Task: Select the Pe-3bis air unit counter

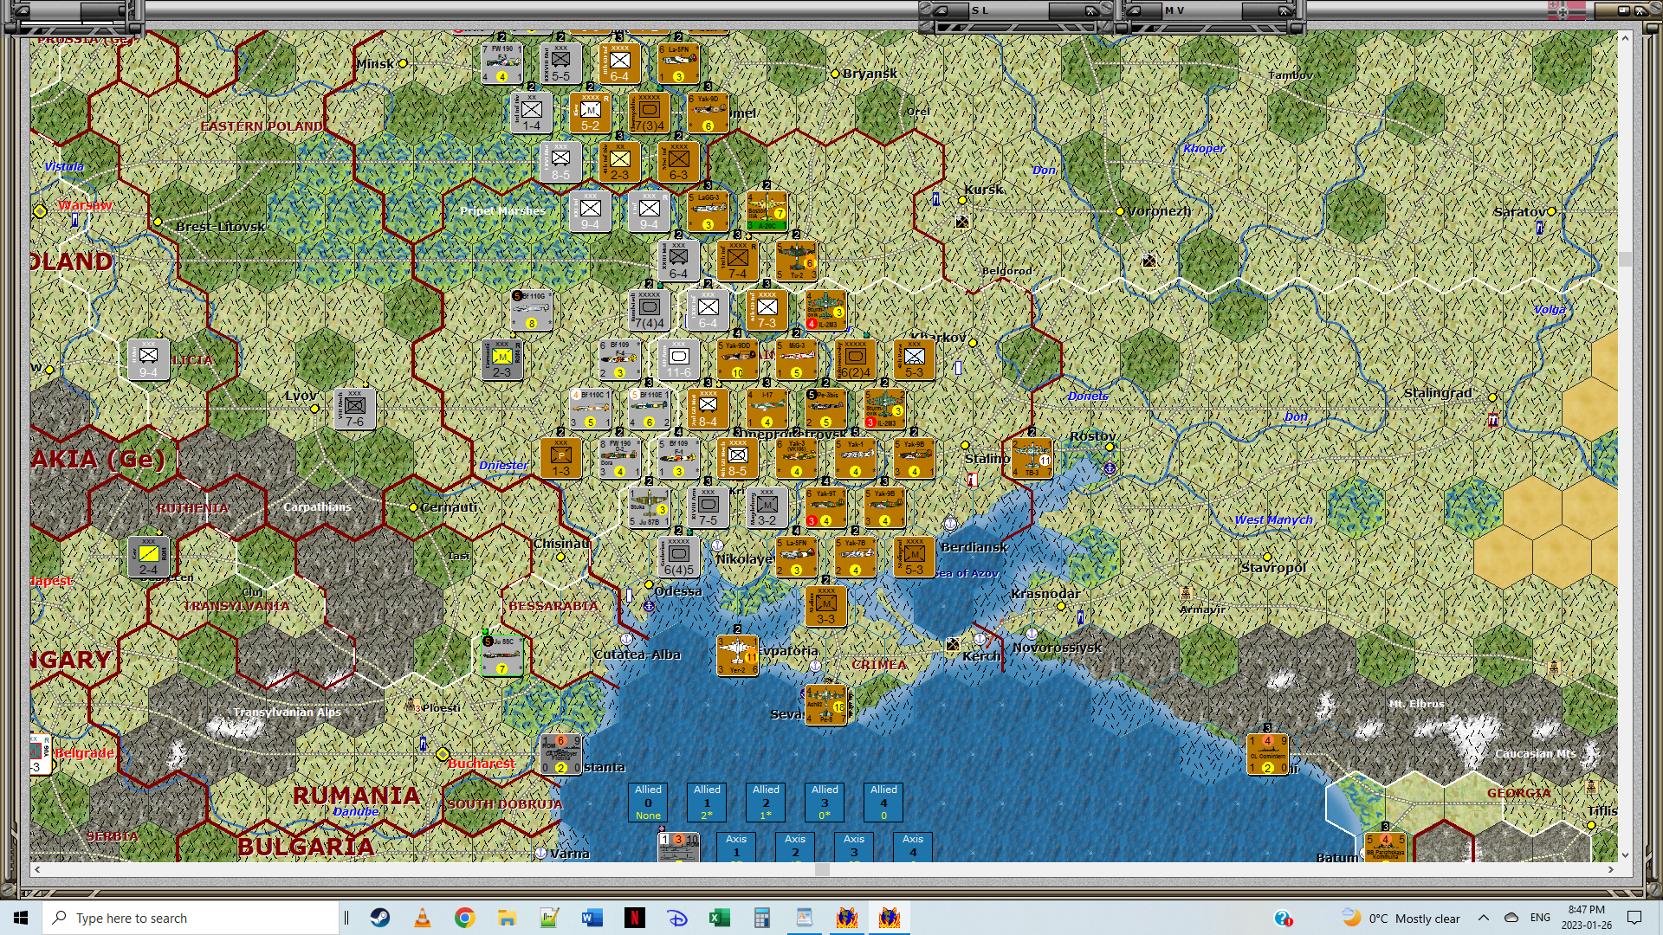Action: (x=826, y=409)
